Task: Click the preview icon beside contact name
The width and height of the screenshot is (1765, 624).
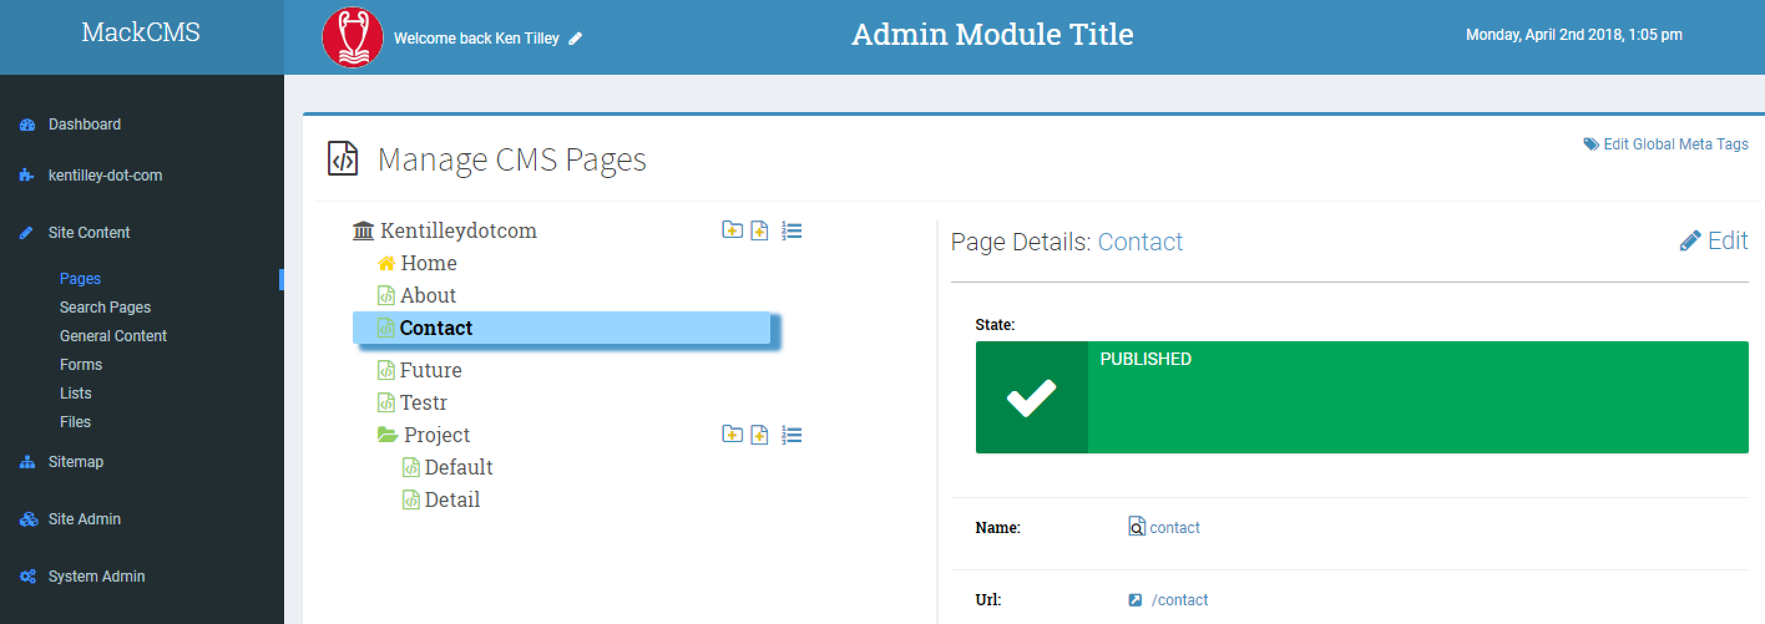Action: click(1137, 526)
